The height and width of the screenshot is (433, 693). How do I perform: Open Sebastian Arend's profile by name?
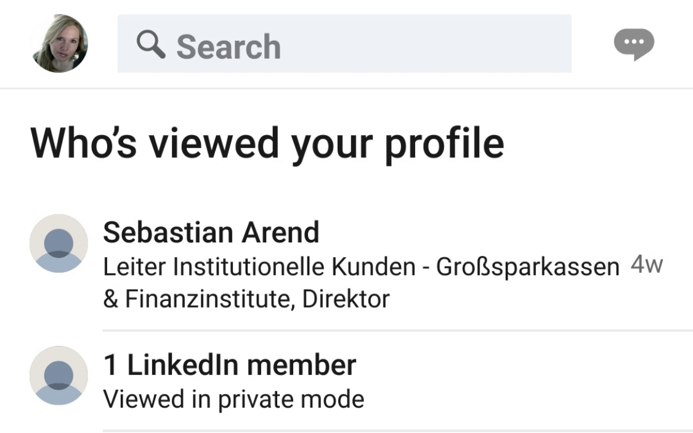pos(211,232)
